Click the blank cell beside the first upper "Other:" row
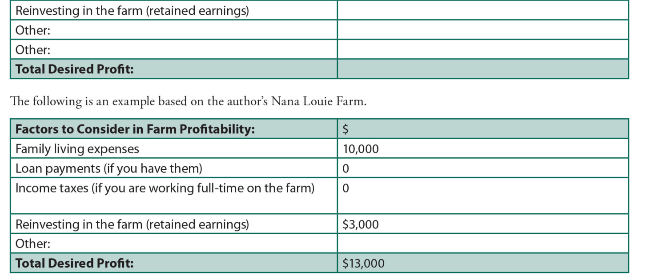Image resolution: width=667 pixels, height=280 pixels. point(482,30)
